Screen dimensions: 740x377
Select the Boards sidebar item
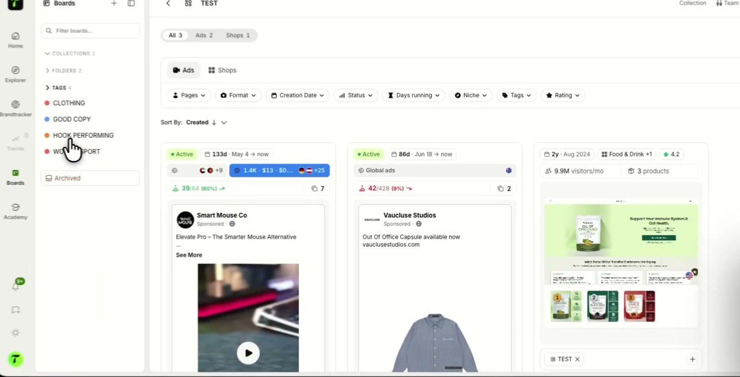[x=16, y=177]
